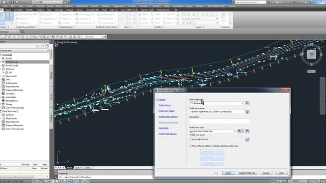
Task: Open the Add-ins ribbon tab
Action: pyautogui.click(x=114, y=10)
